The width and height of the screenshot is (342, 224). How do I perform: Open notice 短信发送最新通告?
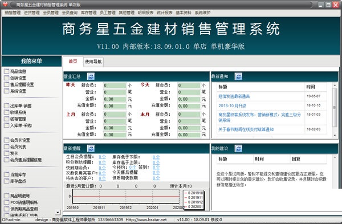[x=234, y=96]
